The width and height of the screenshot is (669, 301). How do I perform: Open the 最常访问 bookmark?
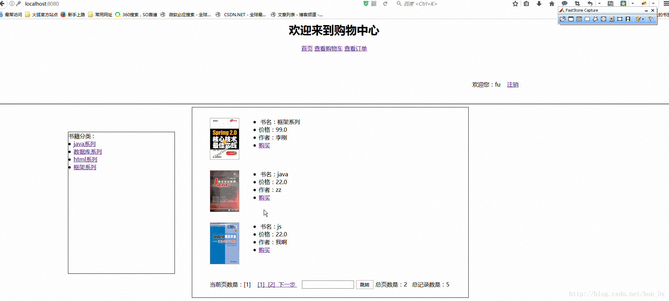coord(11,14)
